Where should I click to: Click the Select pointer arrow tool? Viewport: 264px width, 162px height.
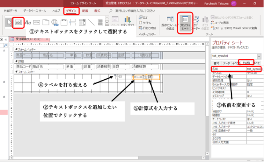click(7, 23)
